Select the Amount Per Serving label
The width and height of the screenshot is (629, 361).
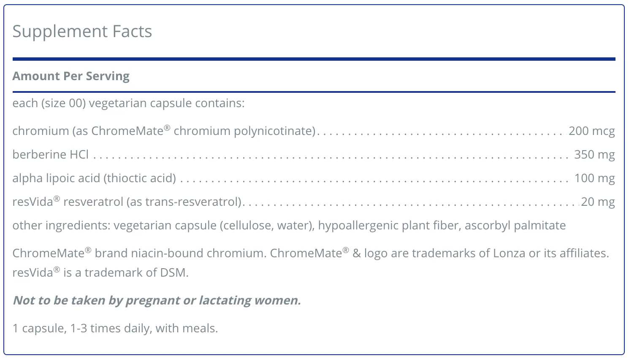pyautogui.click(x=71, y=76)
